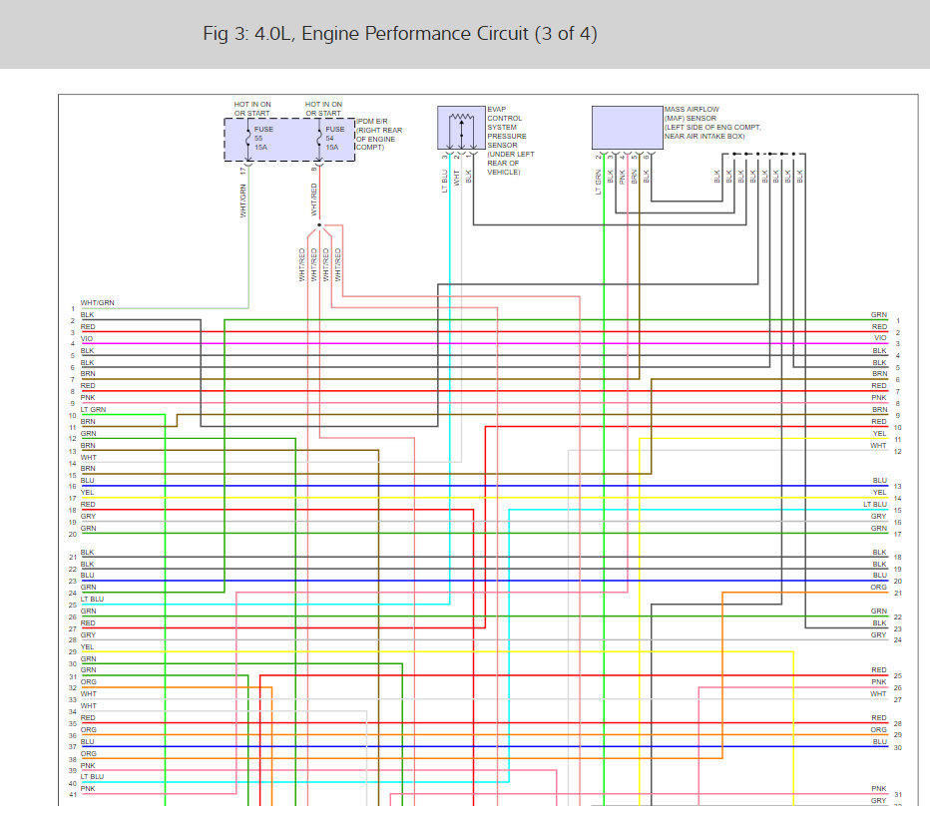Click the EVAP control system pressure sensor symbol
930x820 pixels.
pyautogui.click(x=461, y=128)
